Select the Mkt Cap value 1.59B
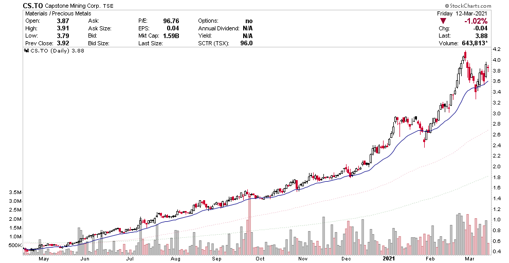This screenshot has width=509, height=263. point(171,36)
